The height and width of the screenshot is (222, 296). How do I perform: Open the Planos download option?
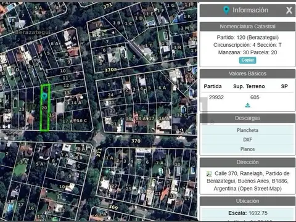click(x=247, y=149)
